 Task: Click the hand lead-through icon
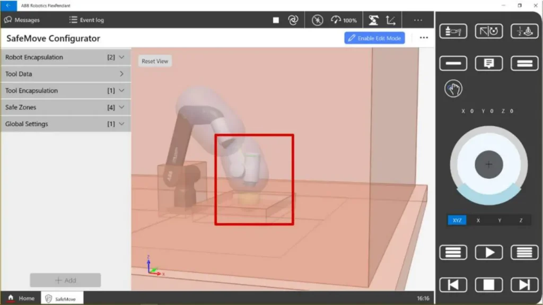(453, 89)
